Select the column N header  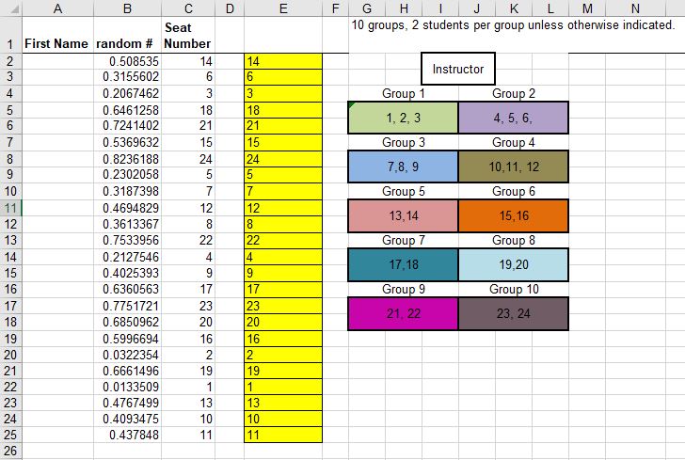coord(635,8)
